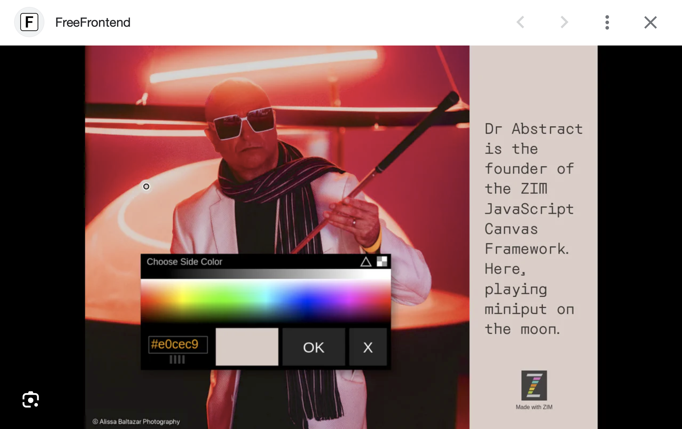Open the FreeFrontend site name link
The image size is (682, 429).
click(x=92, y=22)
